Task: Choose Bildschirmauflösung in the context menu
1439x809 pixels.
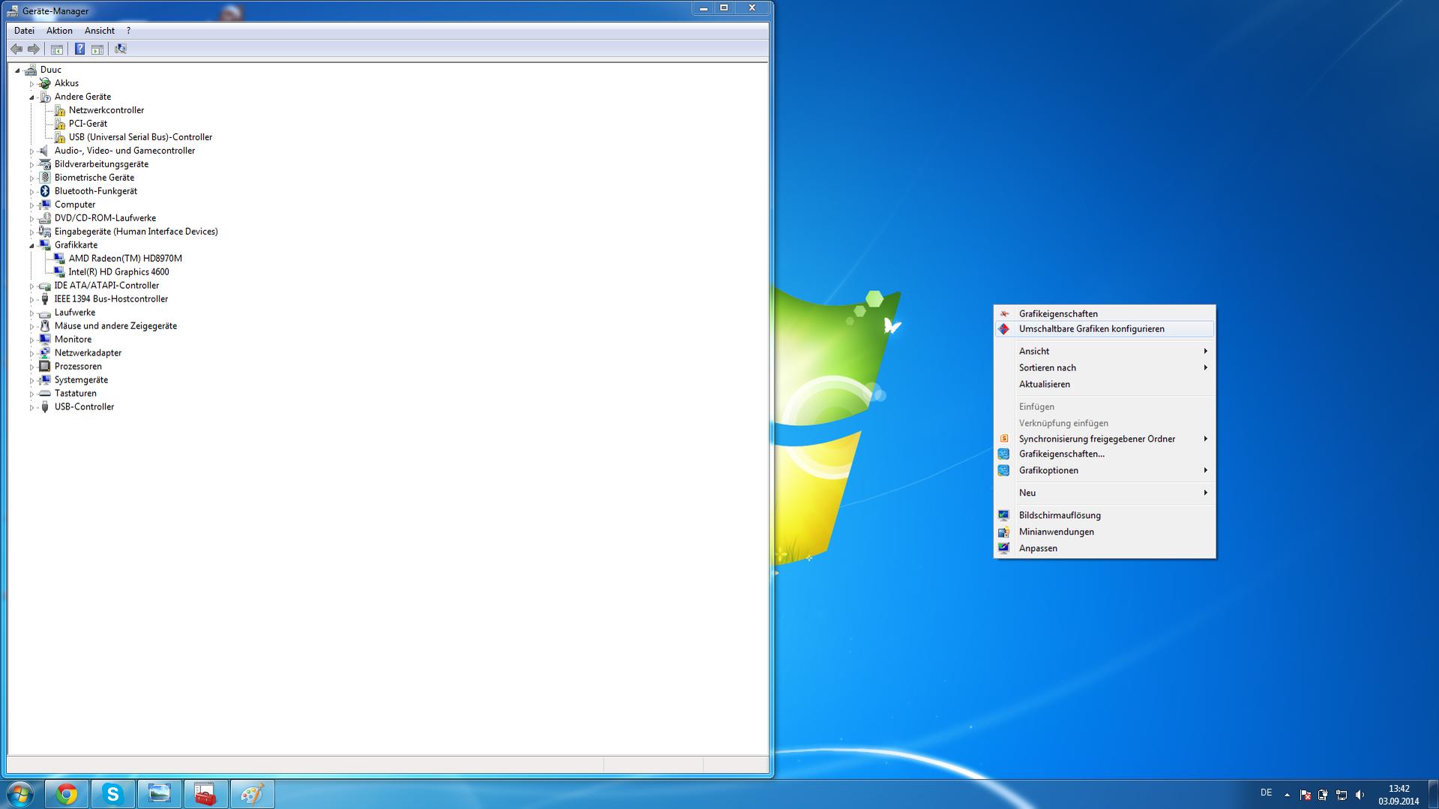Action: tap(1104, 516)
